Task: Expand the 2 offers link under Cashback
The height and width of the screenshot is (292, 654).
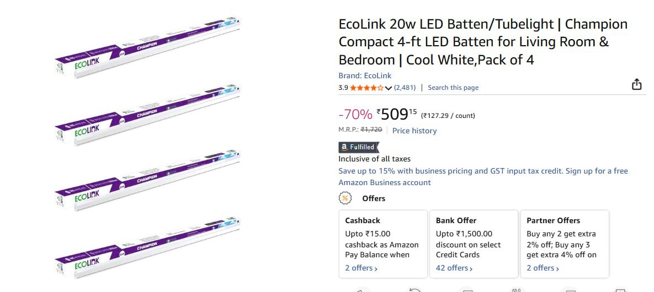Action: [361, 268]
